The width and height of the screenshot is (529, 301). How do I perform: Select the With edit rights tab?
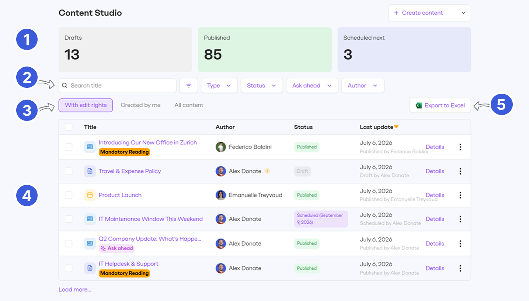tap(86, 105)
